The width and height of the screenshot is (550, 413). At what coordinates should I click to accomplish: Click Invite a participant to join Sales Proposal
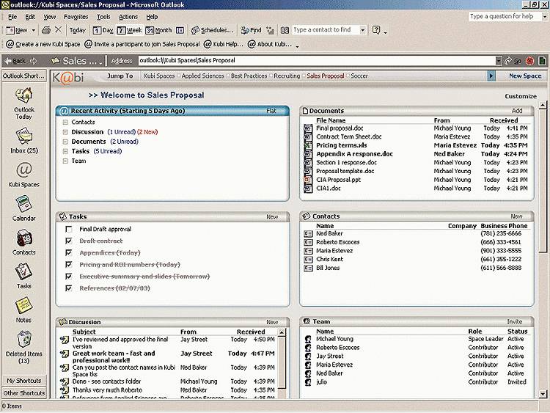(x=142, y=44)
